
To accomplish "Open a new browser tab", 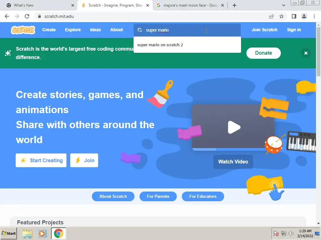I will (234, 5).
